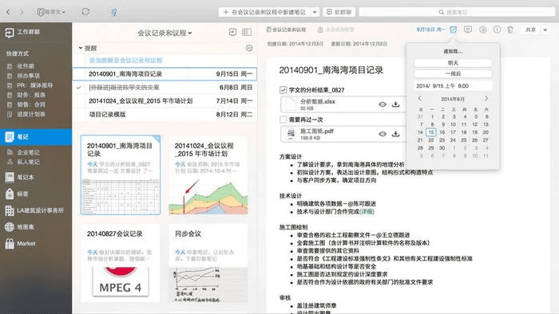Start presentation mode icon in note toolbar
Viewport: 559px width, 314px height.
coord(468,29)
